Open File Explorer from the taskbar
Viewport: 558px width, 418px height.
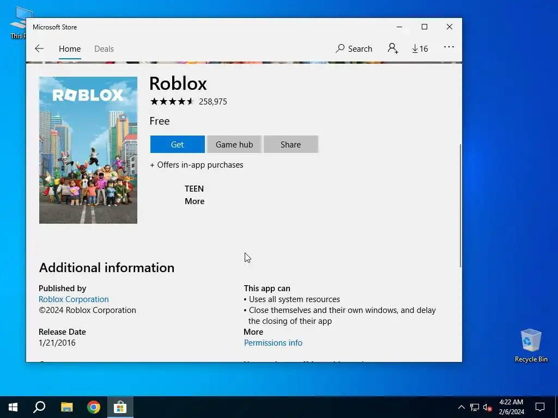pyautogui.click(x=66, y=407)
